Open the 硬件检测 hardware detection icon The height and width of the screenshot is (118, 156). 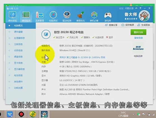26,16
